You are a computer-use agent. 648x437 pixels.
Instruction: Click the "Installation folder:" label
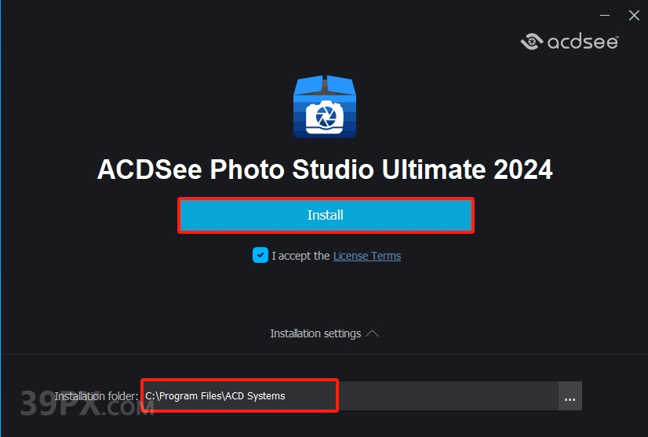pyautogui.click(x=96, y=396)
